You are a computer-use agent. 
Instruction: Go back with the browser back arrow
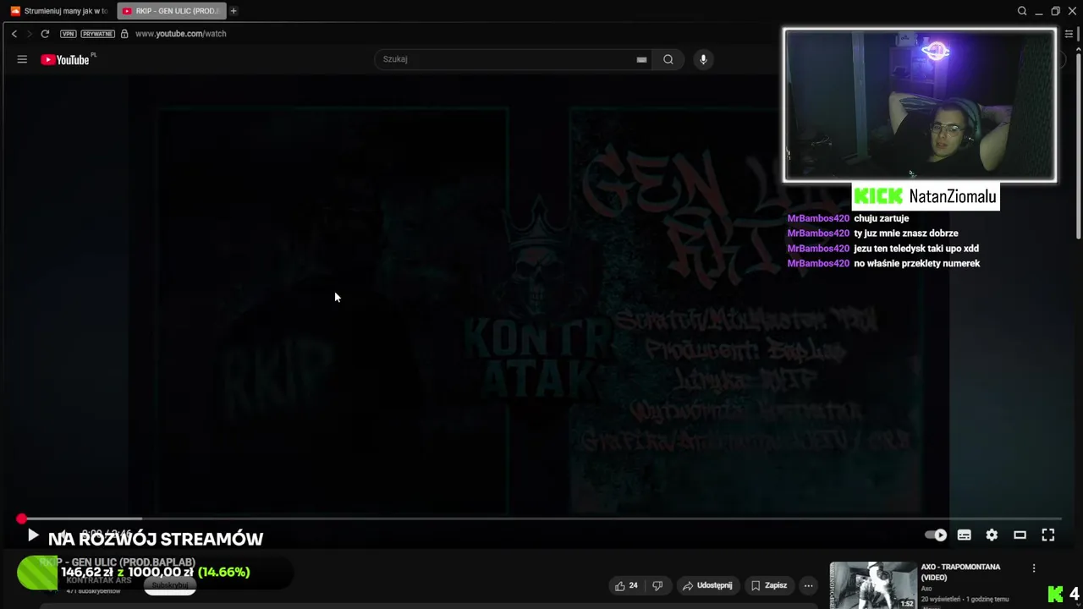click(x=14, y=34)
